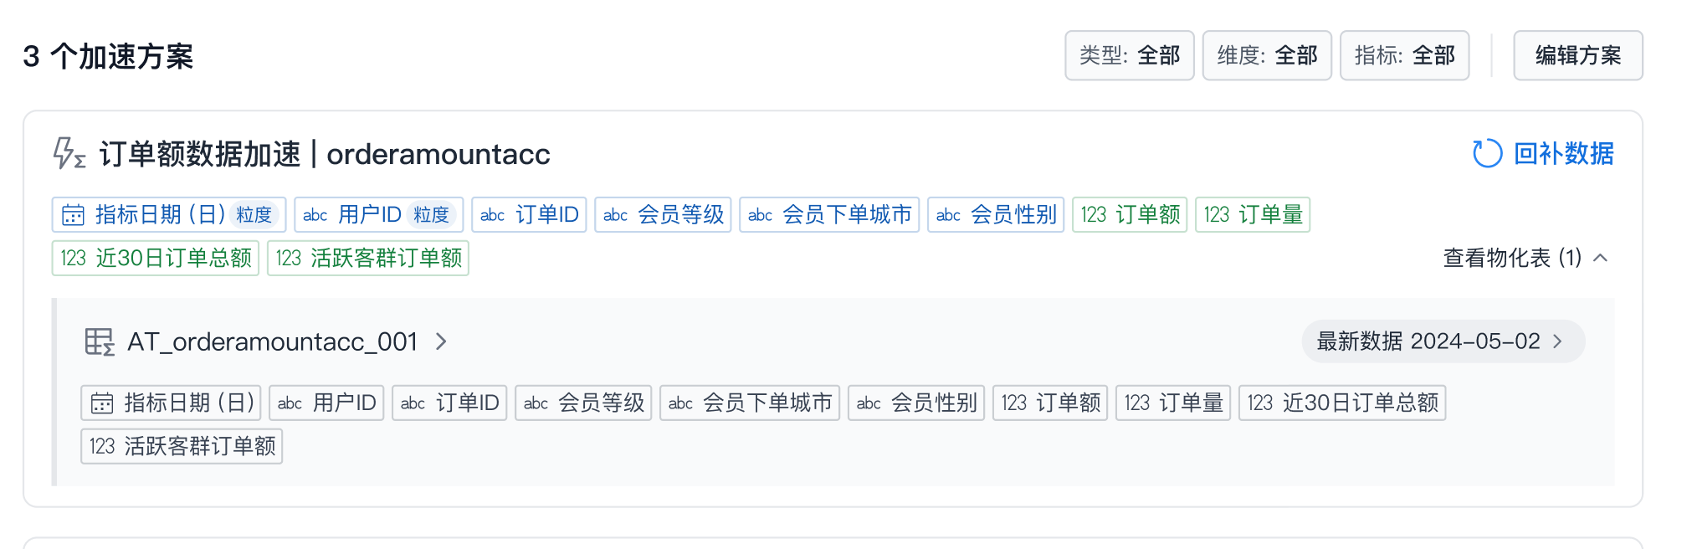Screen dimensions: 1692x549
Task: Click the gray 订单量 field tag
Action: [1173, 403]
